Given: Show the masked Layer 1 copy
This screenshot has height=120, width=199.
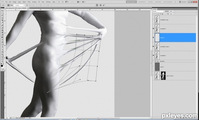Looking at the screenshot, I should [x=154, y=76].
